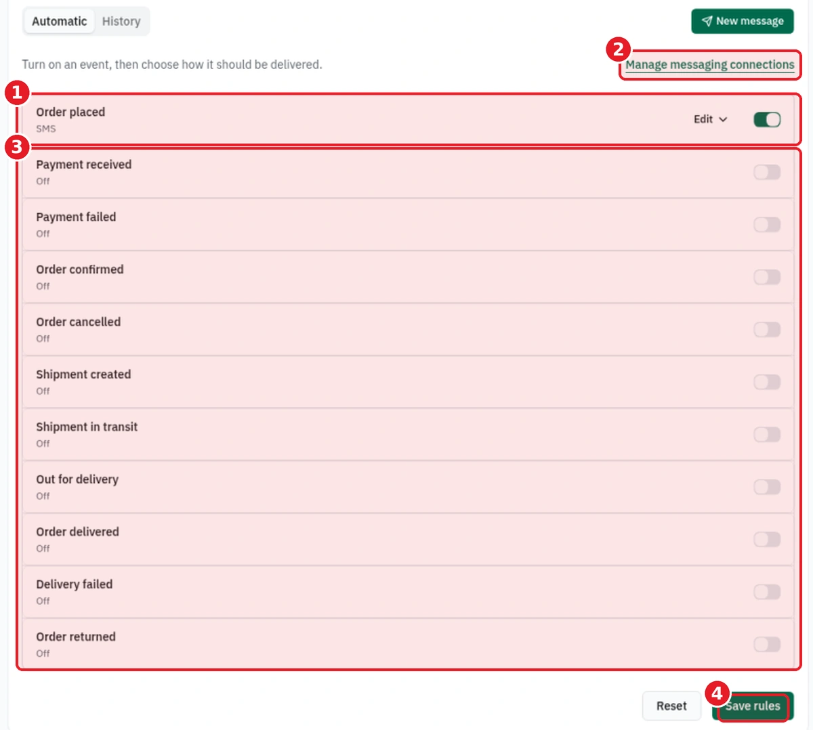The width and height of the screenshot is (813, 730).
Task: Click the Save rules button
Action: [753, 706]
